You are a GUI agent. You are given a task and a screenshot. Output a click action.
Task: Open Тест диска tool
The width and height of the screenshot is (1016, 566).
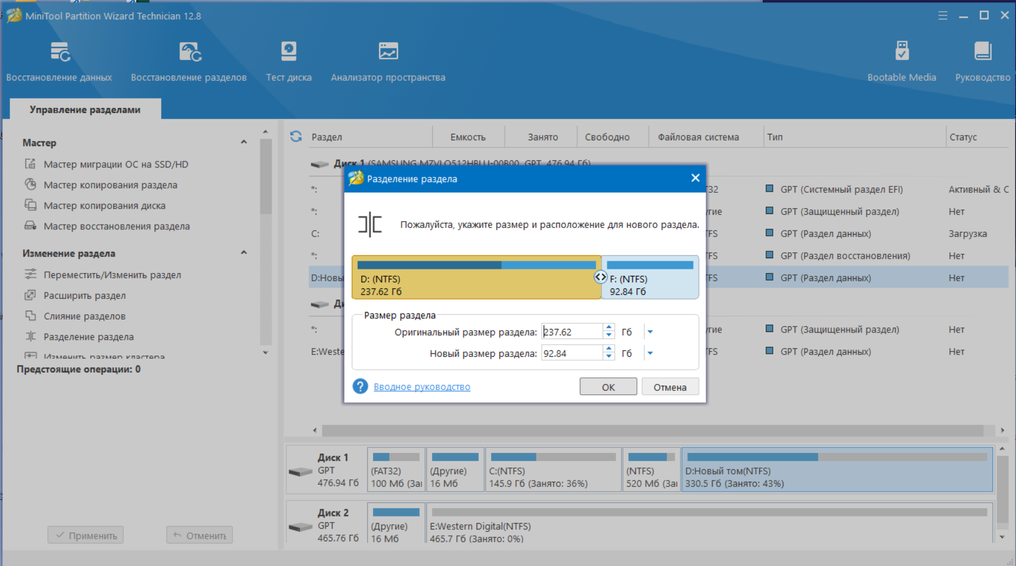tap(289, 61)
